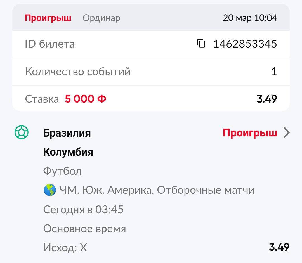Viewport: 302px width, 263px height.
Task: Click the Футбол sport label
Action: pyautogui.click(x=62, y=171)
